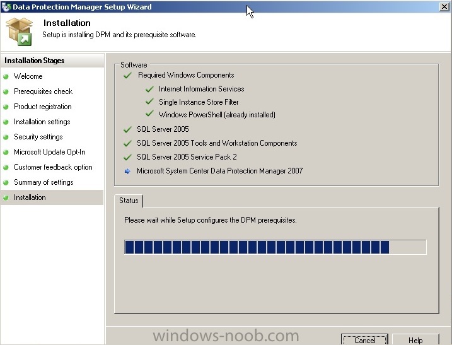Click green dot beside Microsoft Update Opt-In
The image size is (452, 345).
(6, 152)
